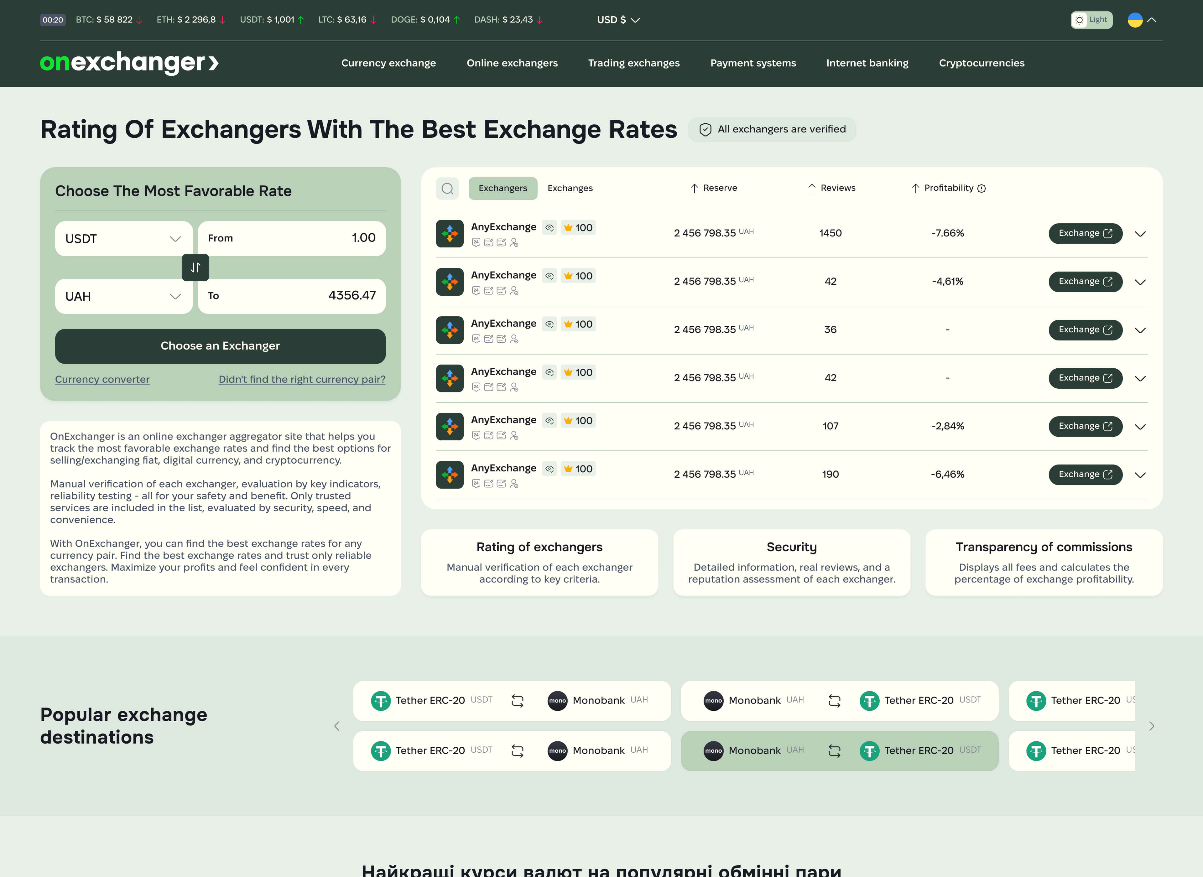Click the carousel previous arrow
This screenshot has width=1203, height=877.
336,726
